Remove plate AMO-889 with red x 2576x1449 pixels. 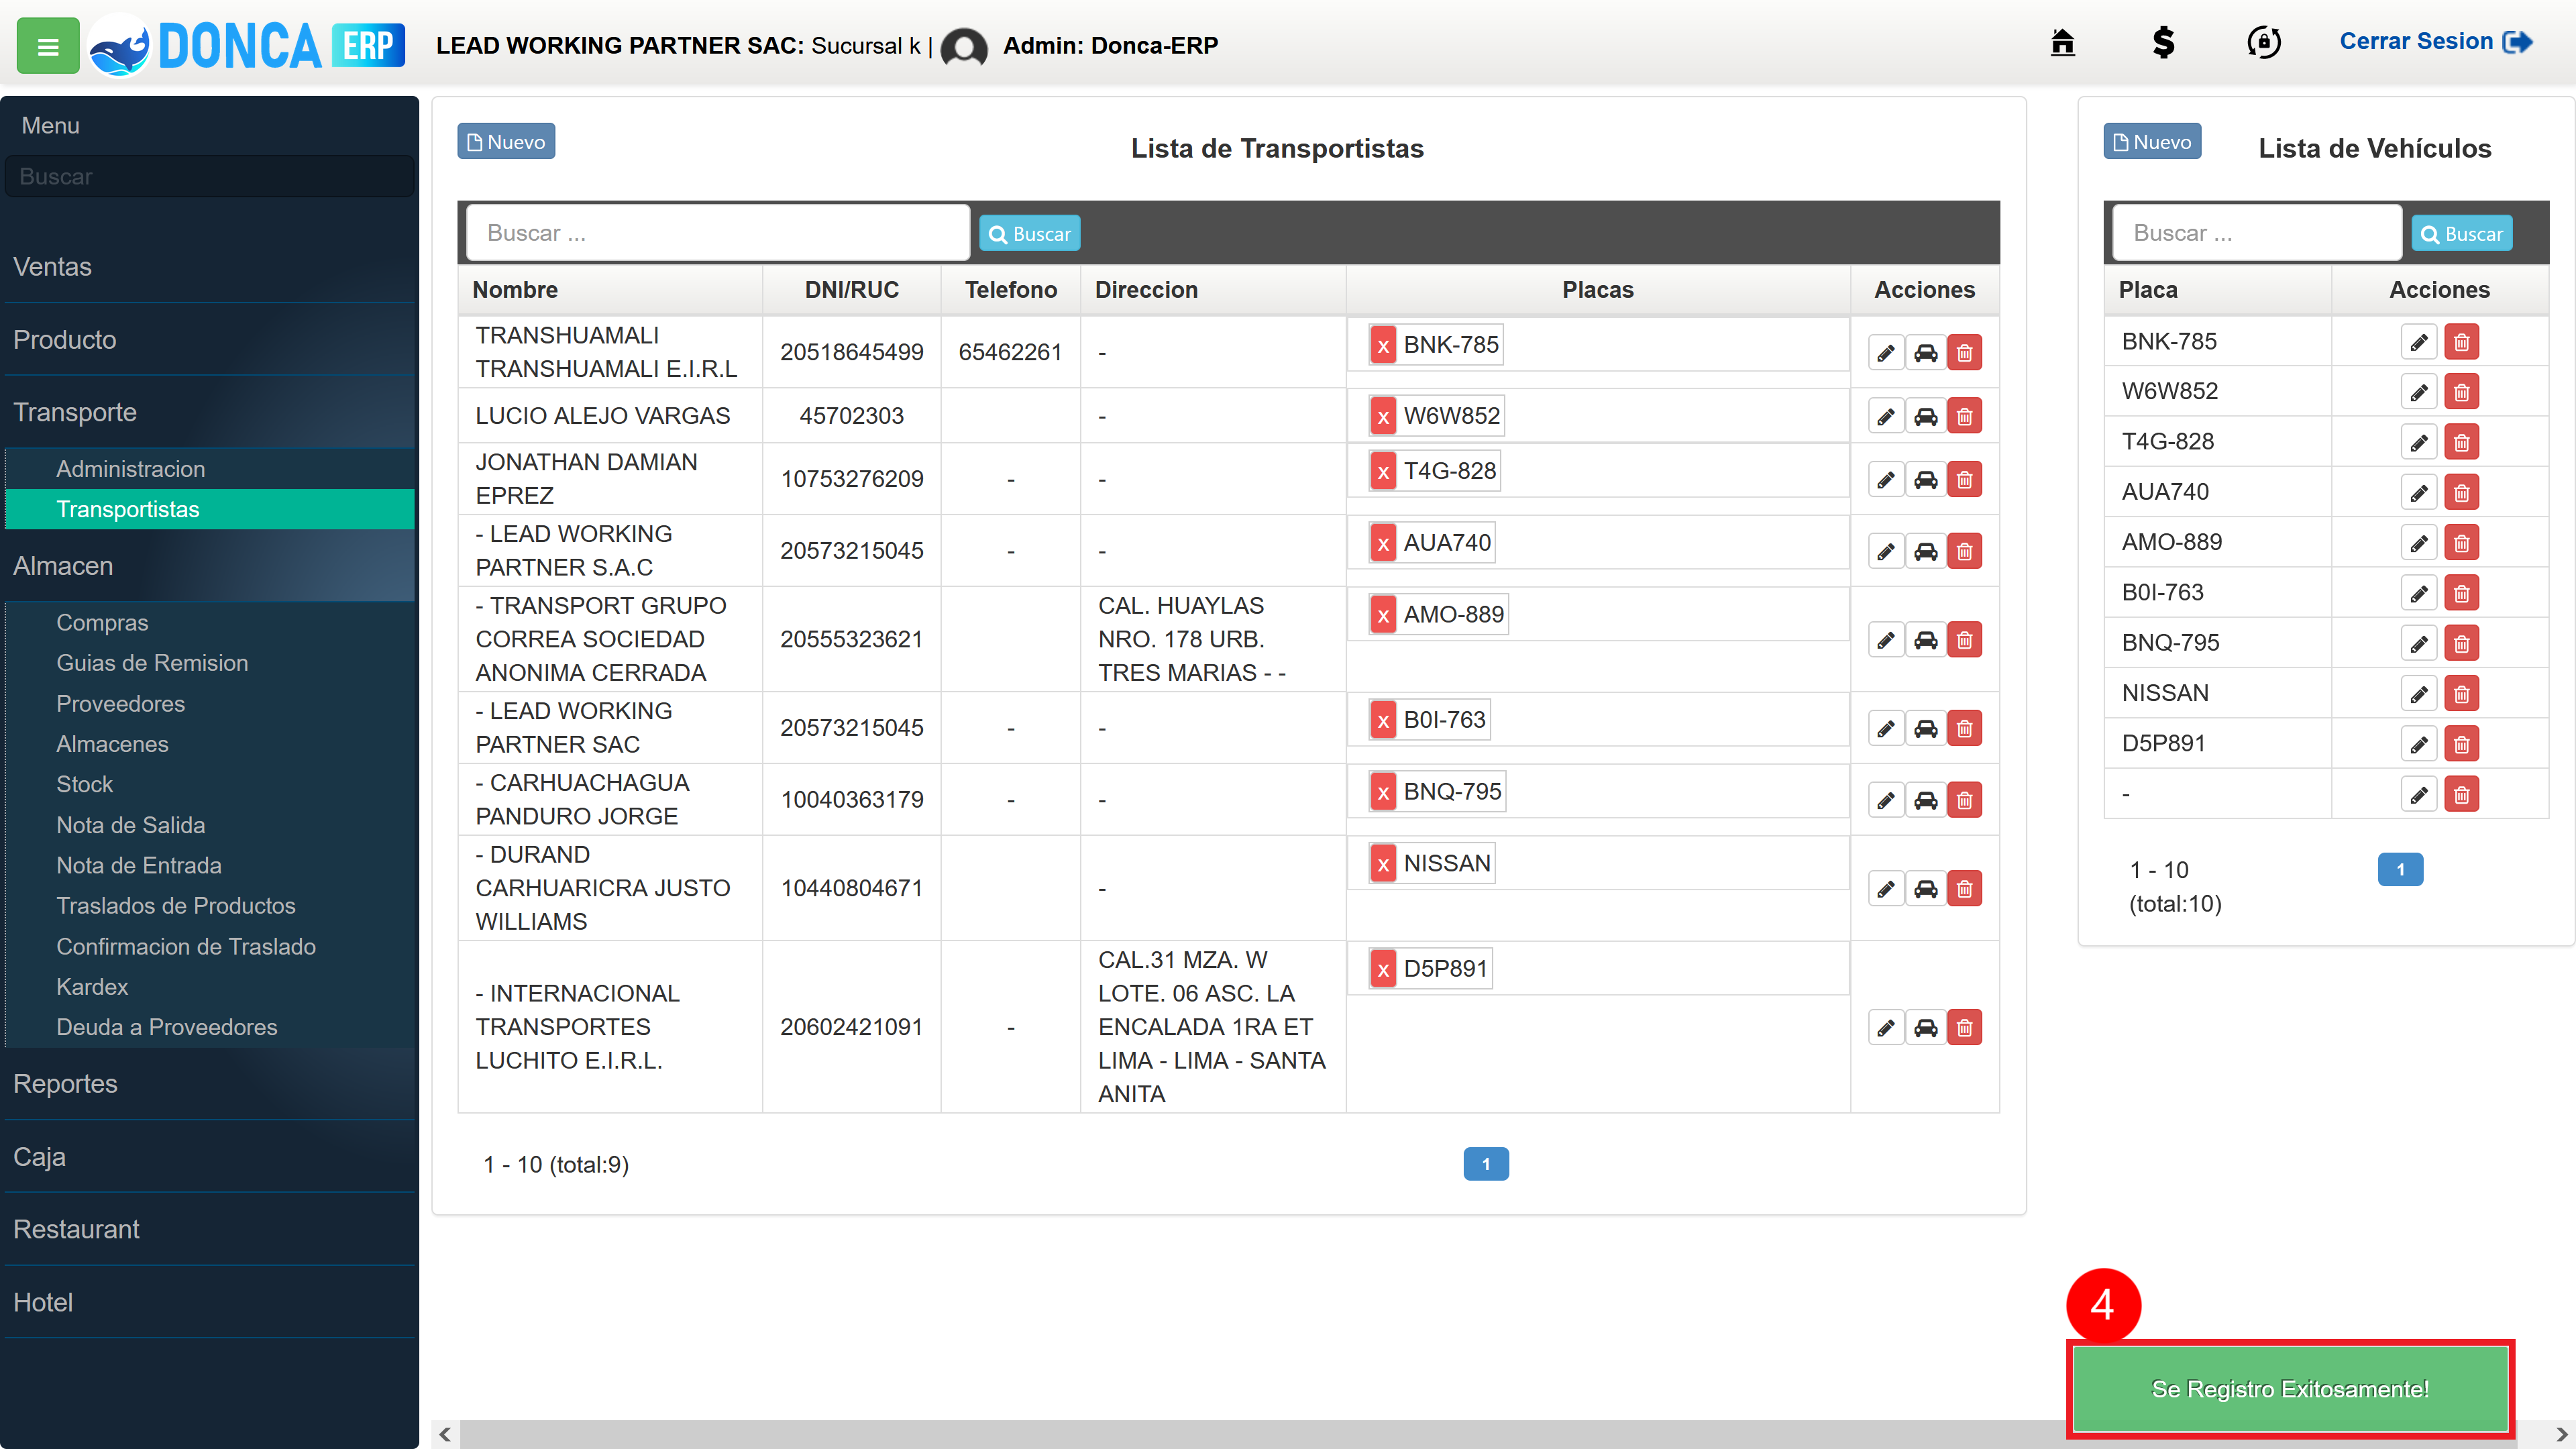(1383, 615)
